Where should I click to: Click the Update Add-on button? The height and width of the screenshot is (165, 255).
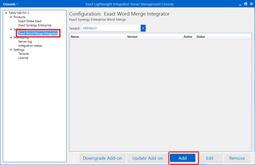tap(148, 158)
